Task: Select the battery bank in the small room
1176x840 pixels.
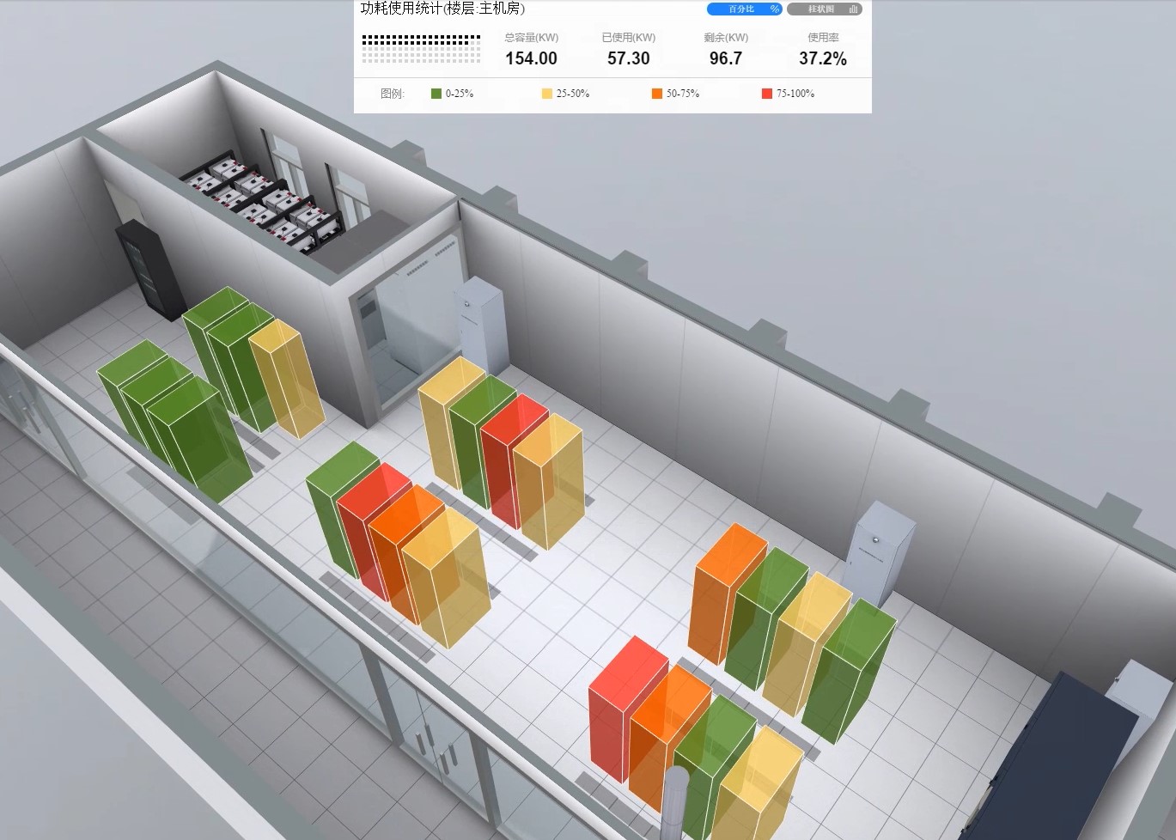Action: coord(262,204)
